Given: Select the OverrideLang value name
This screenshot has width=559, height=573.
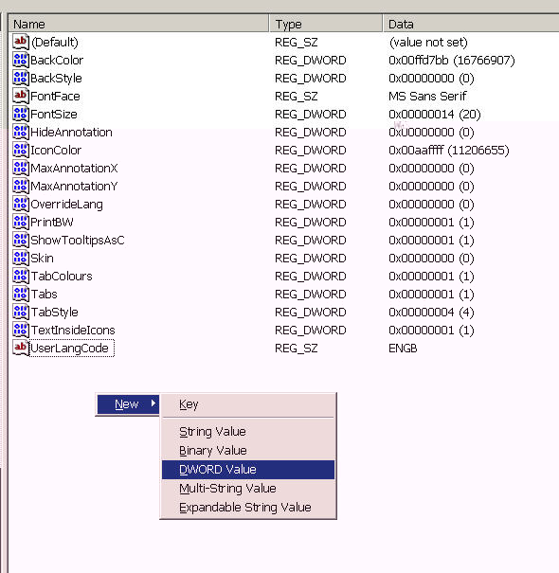Looking at the screenshot, I should coord(66,205).
